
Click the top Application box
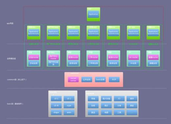click(94, 14)
